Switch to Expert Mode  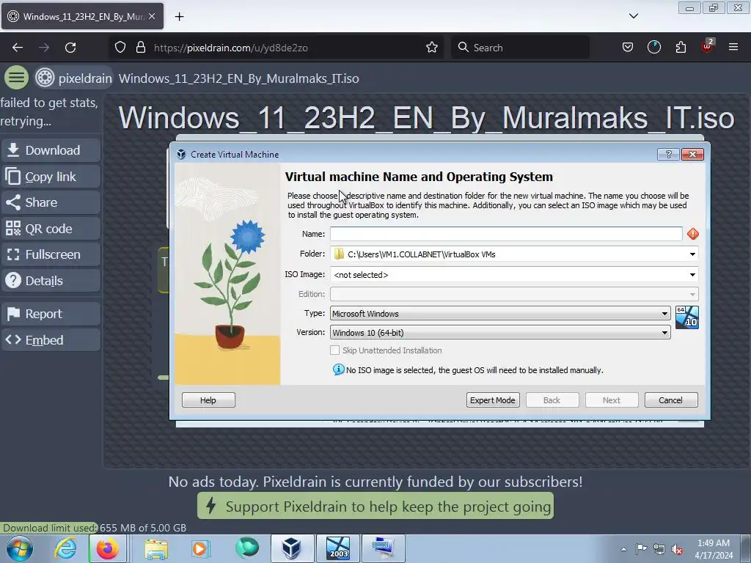(492, 400)
